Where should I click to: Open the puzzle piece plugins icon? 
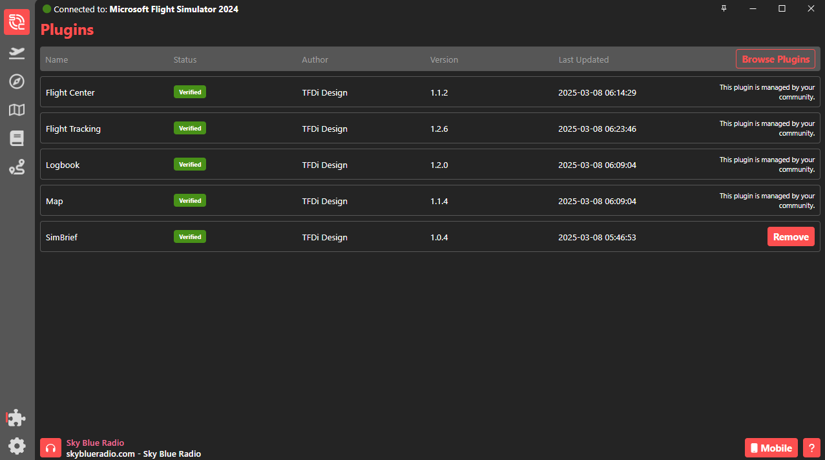[x=17, y=418]
